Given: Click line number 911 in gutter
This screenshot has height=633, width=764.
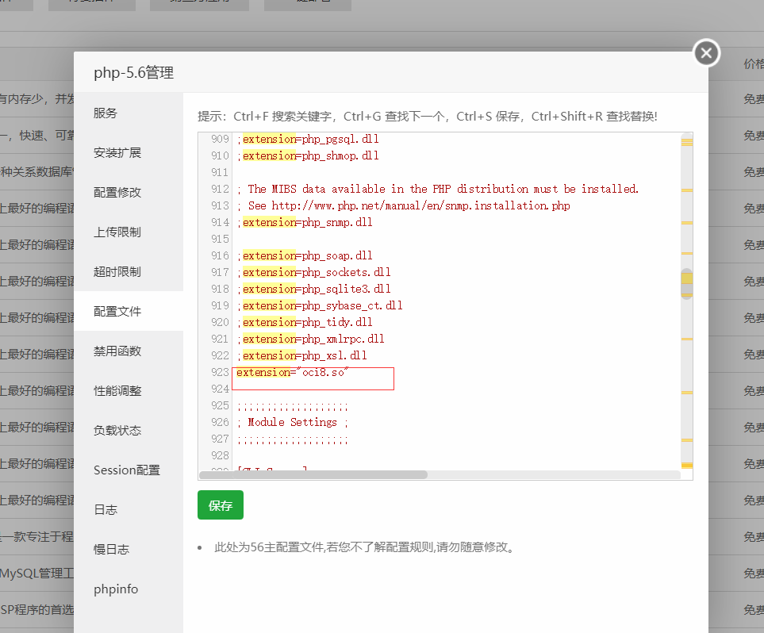Looking at the screenshot, I should tap(220, 172).
